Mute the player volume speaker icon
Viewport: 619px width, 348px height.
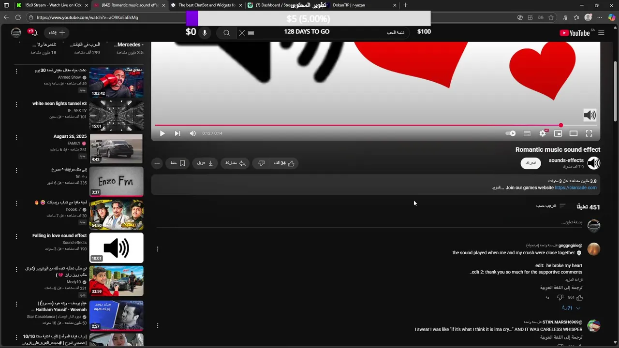[x=193, y=133]
